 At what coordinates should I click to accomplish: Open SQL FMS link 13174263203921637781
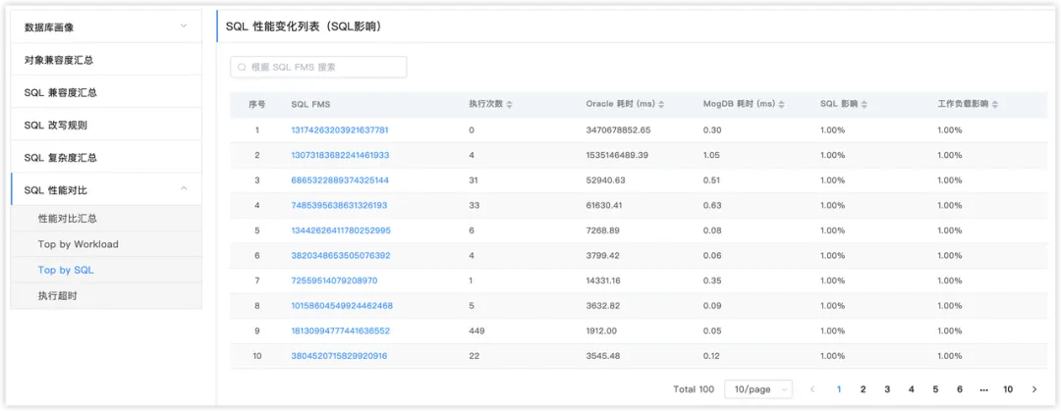tap(340, 129)
